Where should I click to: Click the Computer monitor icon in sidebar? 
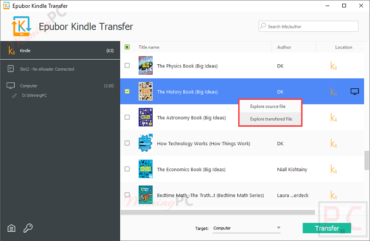pyautogui.click(x=11, y=86)
